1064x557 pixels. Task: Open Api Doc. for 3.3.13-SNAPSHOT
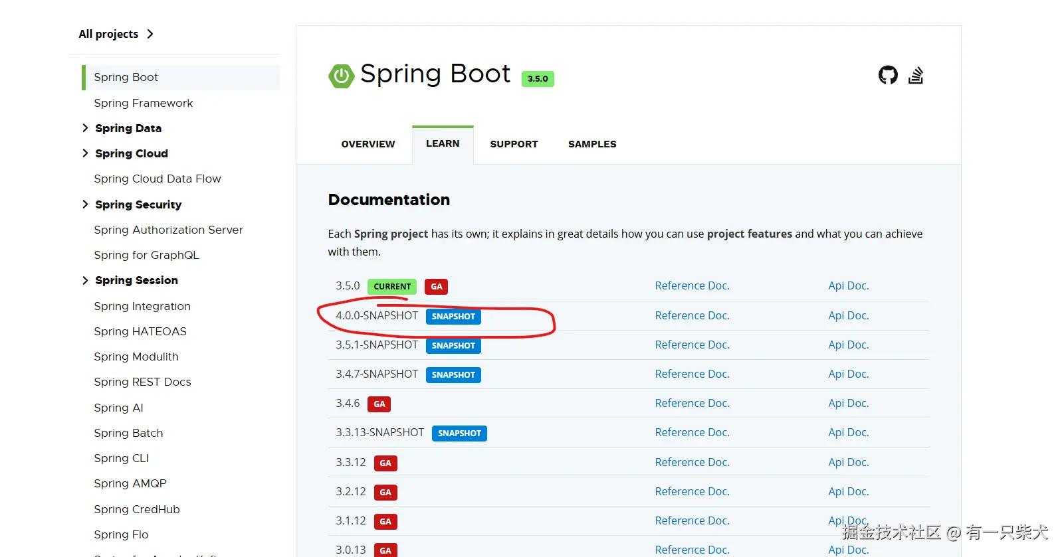point(848,432)
